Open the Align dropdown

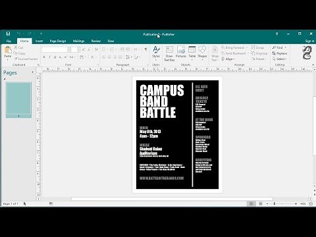(228, 59)
